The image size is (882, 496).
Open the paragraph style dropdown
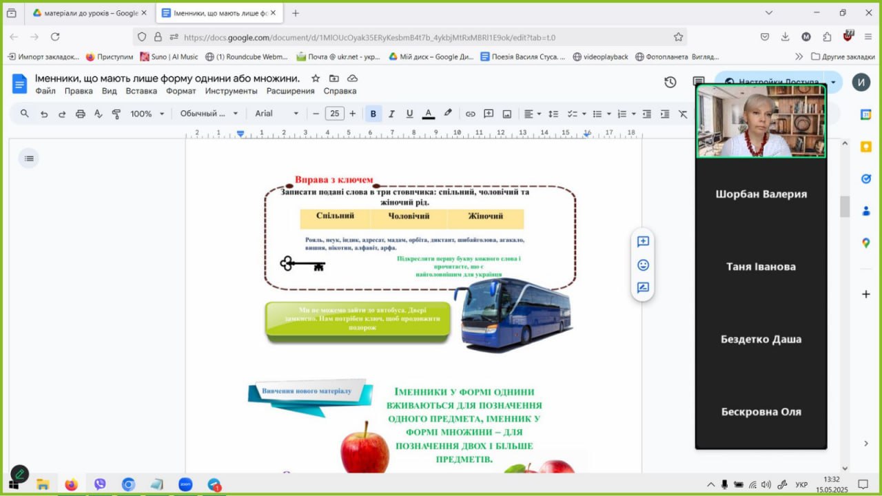coord(209,114)
